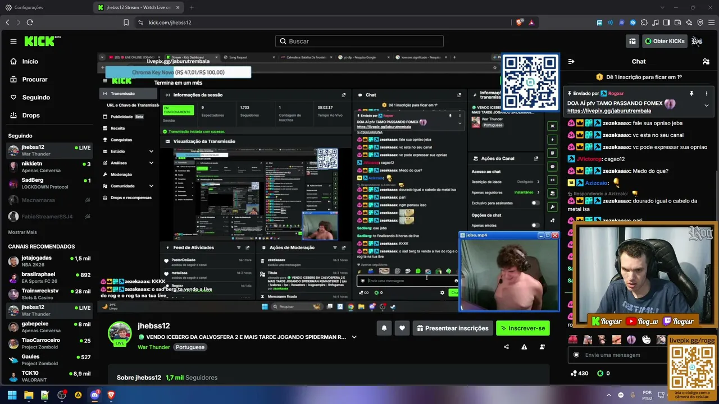Open the chat users list icon
The height and width of the screenshot is (404, 719).
point(707,62)
